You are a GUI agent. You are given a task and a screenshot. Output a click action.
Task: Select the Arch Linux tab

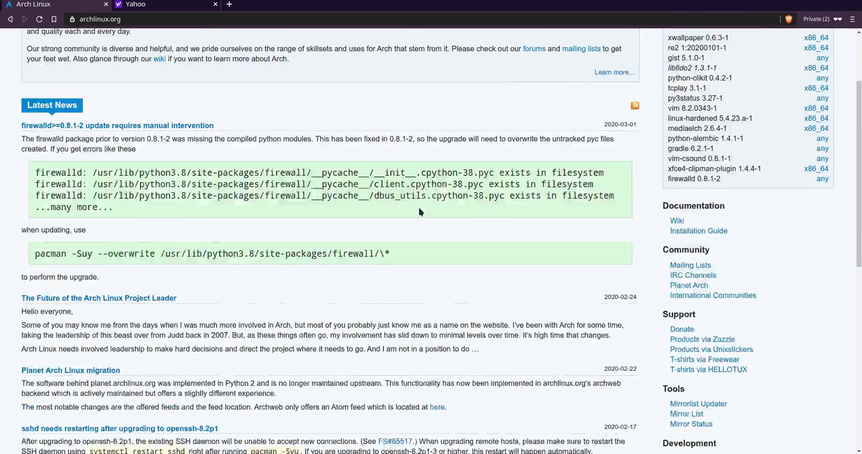(56, 4)
